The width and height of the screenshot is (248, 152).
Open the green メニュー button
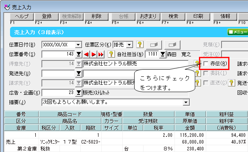click(x=238, y=32)
